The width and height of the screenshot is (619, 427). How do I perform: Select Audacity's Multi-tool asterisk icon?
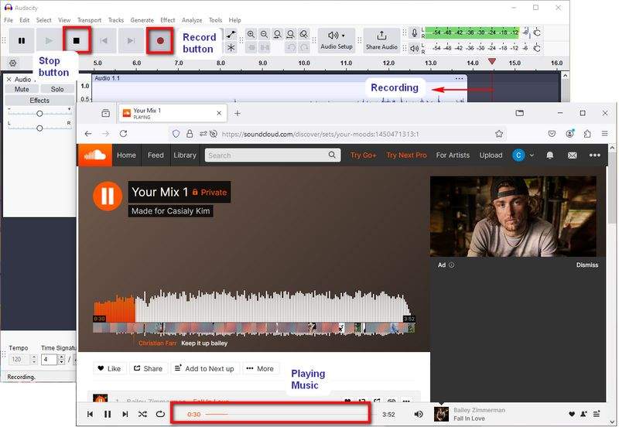tap(231, 48)
